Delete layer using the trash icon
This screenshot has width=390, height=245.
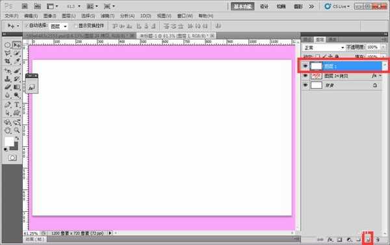(x=378, y=240)
